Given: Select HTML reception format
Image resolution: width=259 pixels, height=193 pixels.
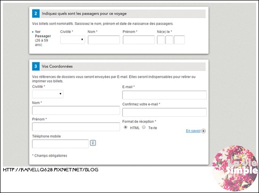Looking at the screenshot, I should (126, 127).
